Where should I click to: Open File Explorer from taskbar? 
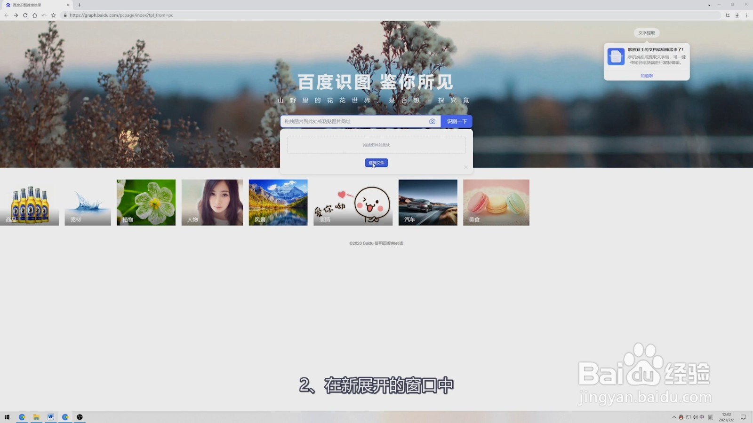pos(36,417)
